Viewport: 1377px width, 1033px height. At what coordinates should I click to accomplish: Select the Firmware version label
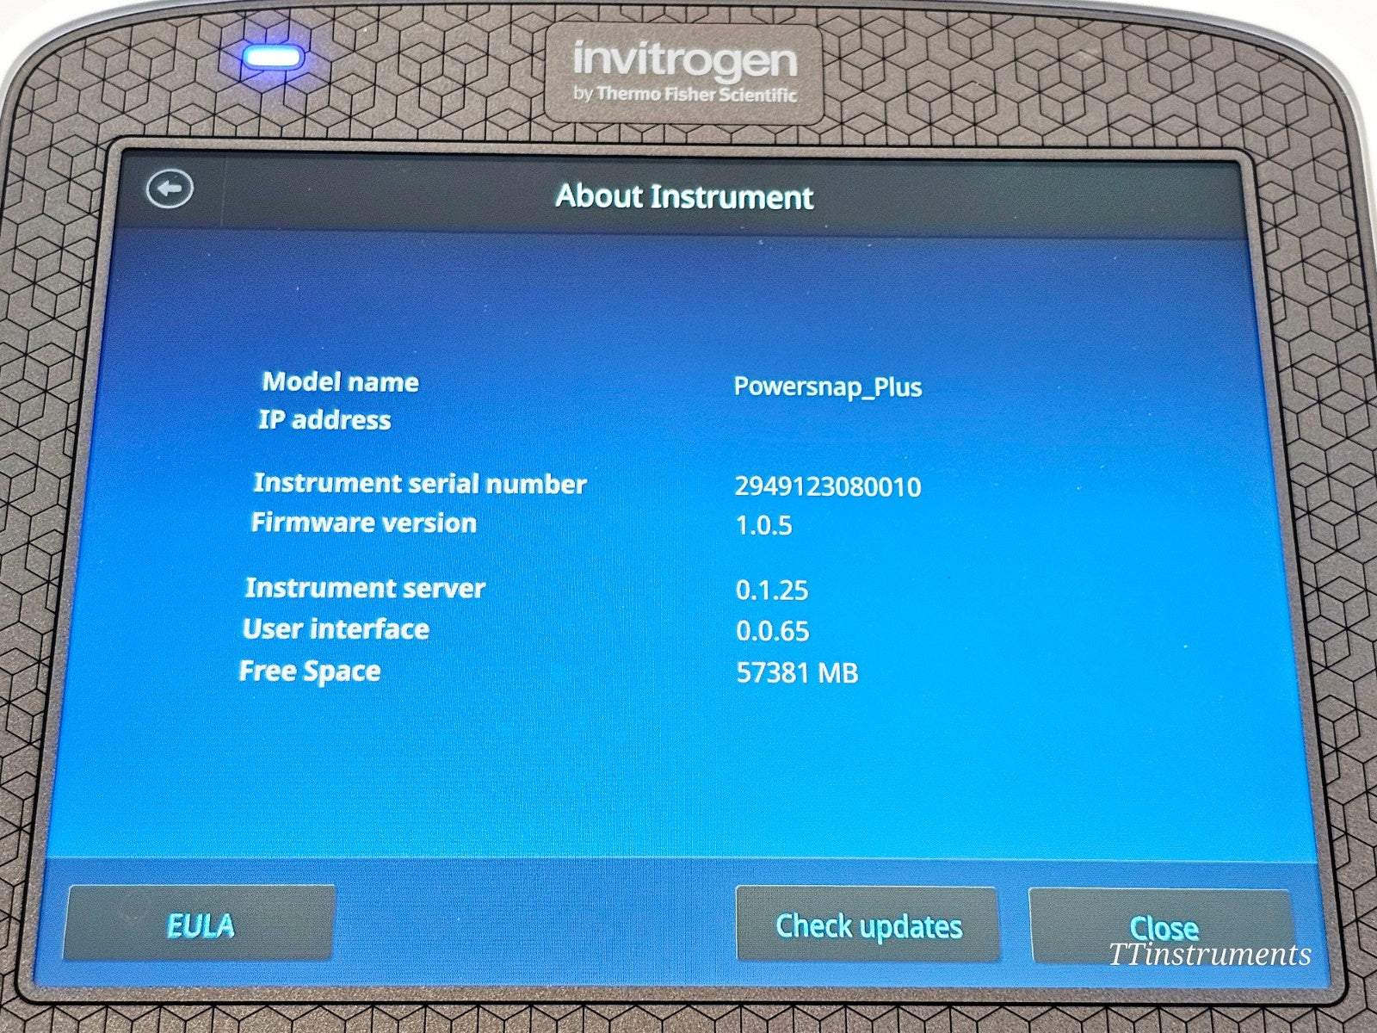click(363, 523)
